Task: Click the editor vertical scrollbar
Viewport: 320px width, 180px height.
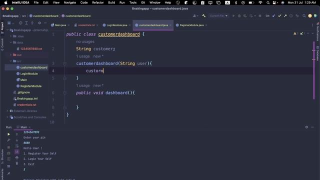Action: [313, 70]
